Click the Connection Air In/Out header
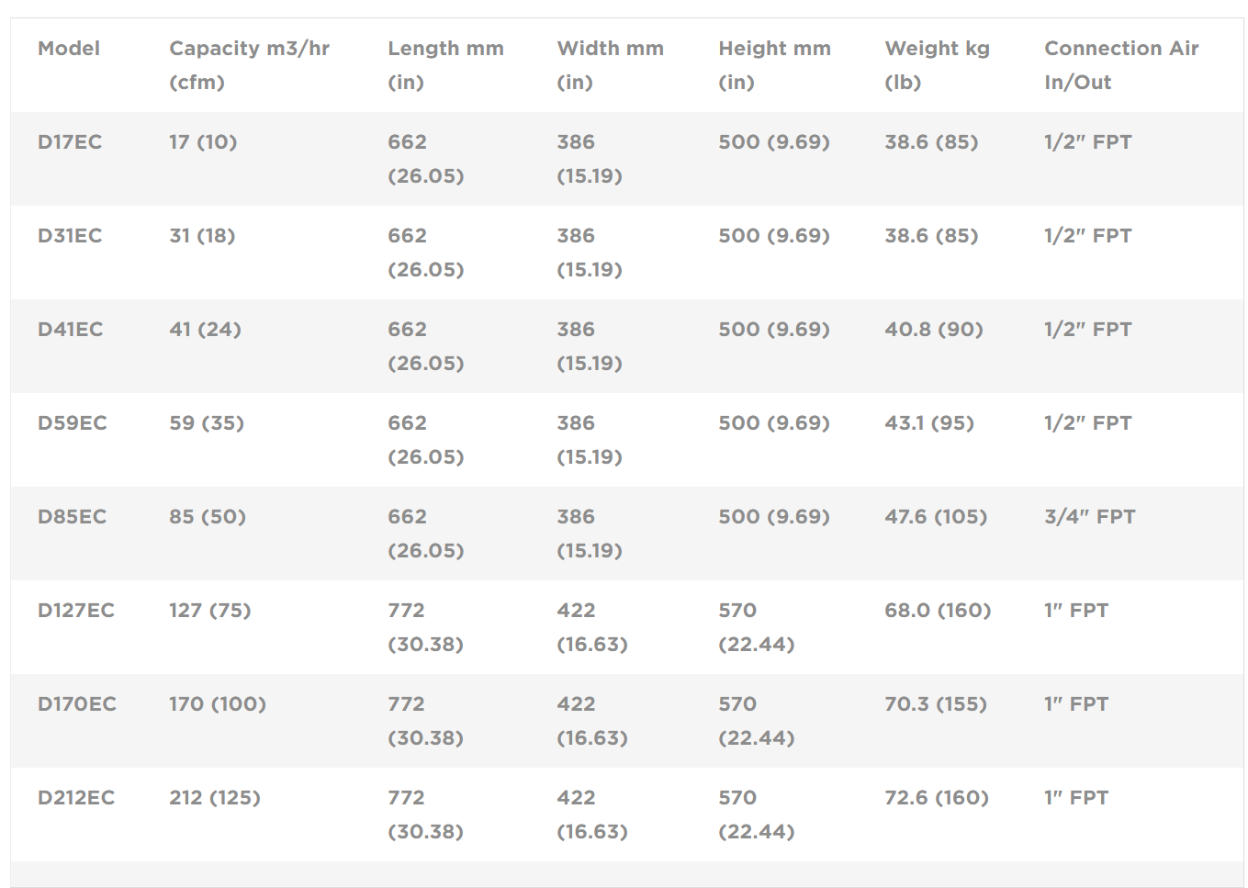The height and width of the screenshot is (888, 1248). (x=1121, y=65)
